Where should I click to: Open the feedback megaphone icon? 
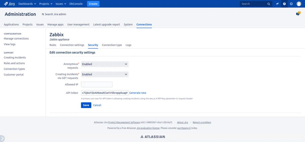(x=278, y=4)
